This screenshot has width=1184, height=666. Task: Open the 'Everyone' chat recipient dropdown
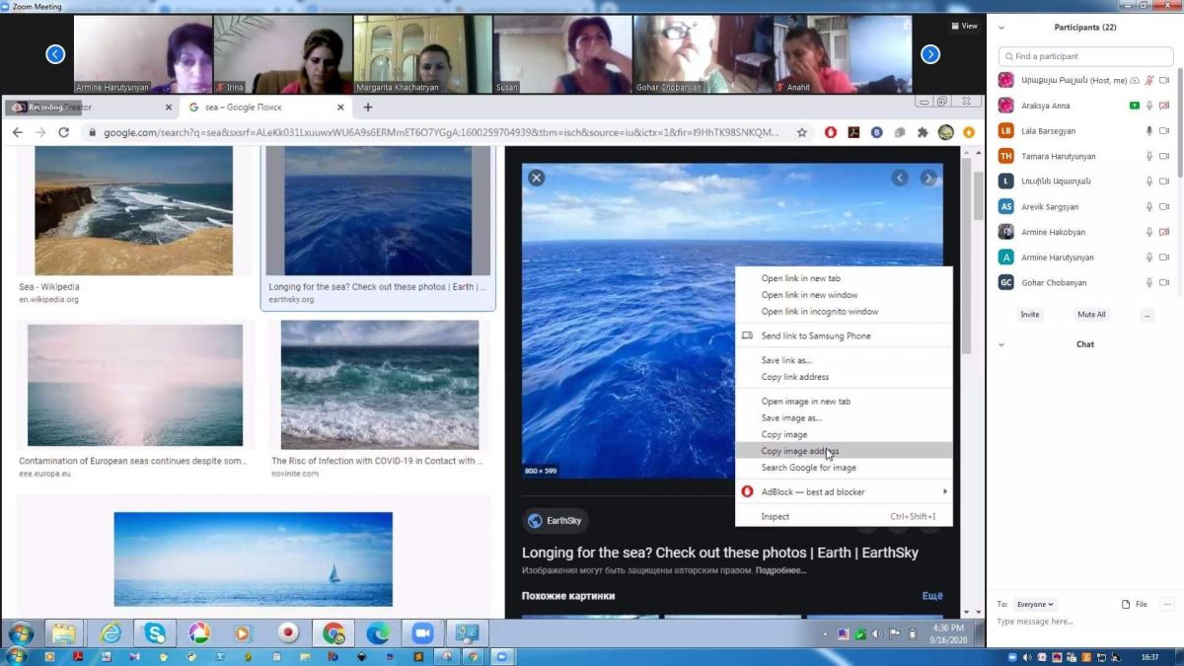(x=1035, y=604)
